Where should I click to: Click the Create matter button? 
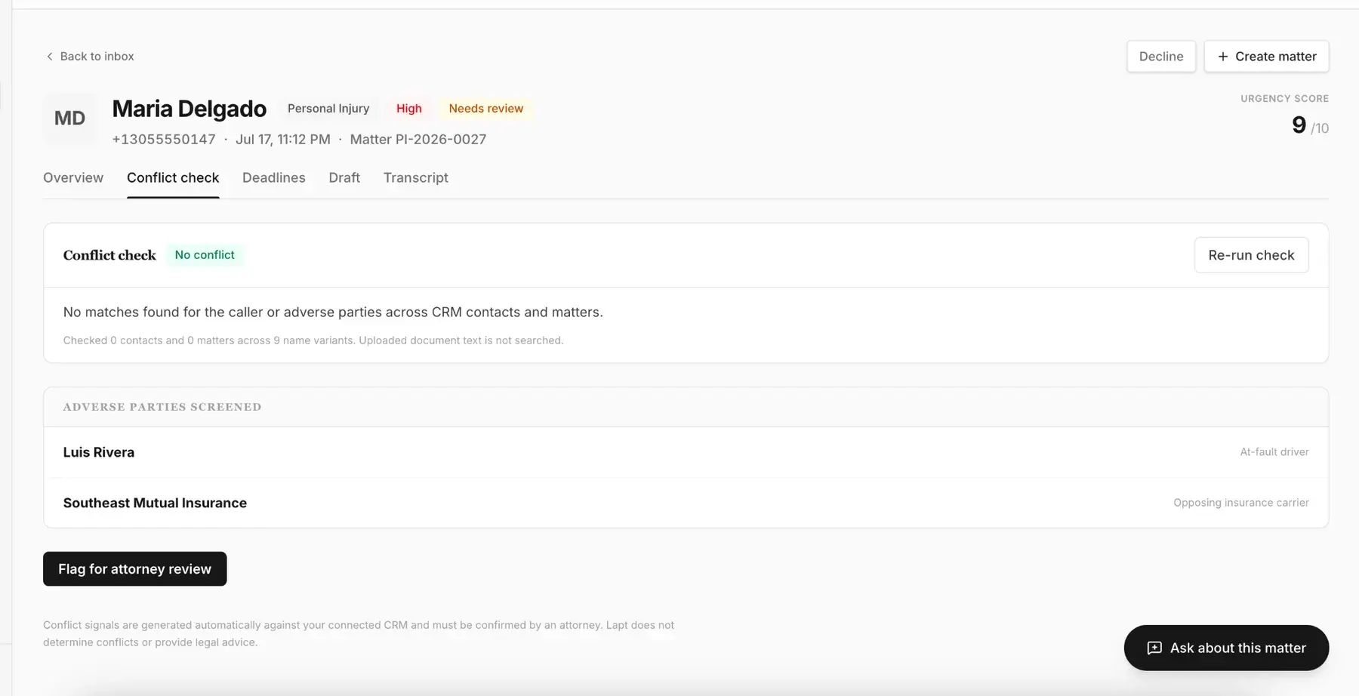click(x=1266, y=57)
